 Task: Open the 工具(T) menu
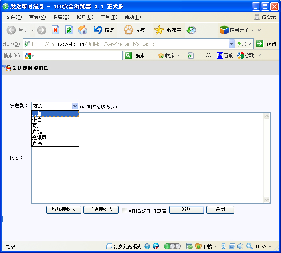click(x=109, y=17)
